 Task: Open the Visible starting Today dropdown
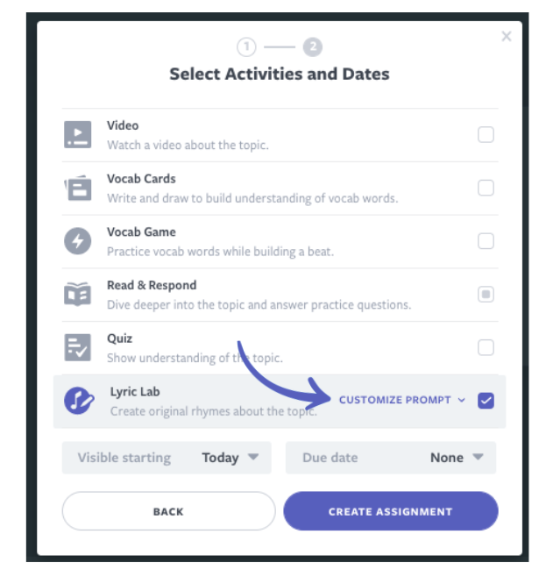tap(167, 458)
